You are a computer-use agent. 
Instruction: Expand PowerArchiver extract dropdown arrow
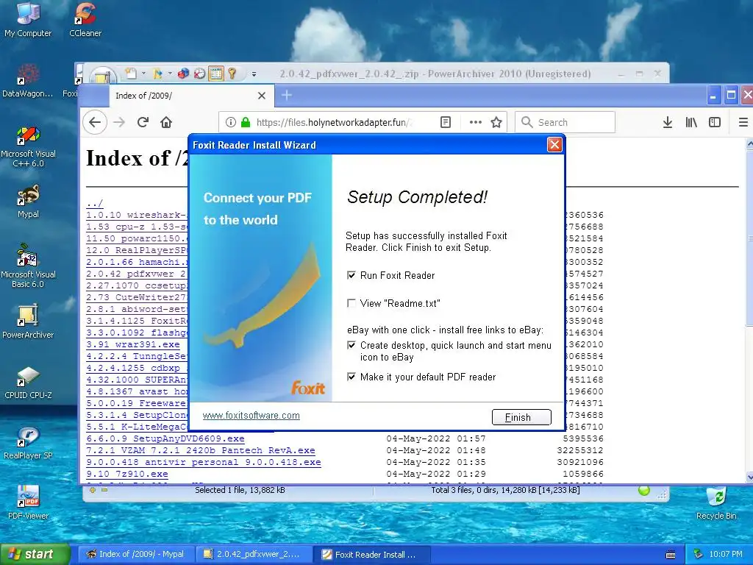[x=170, y=74]
